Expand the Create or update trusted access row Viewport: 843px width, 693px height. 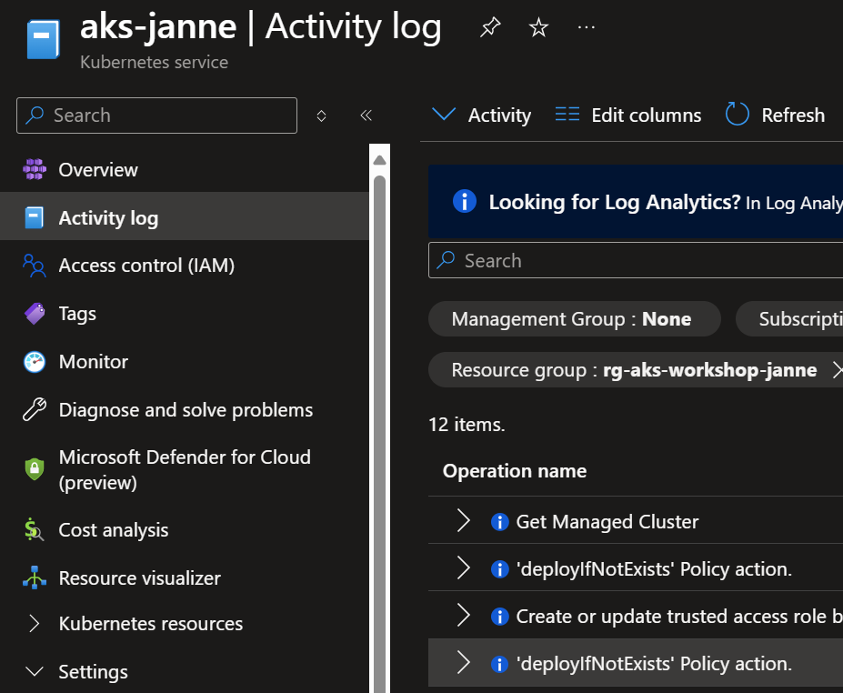tap(463, 615)
